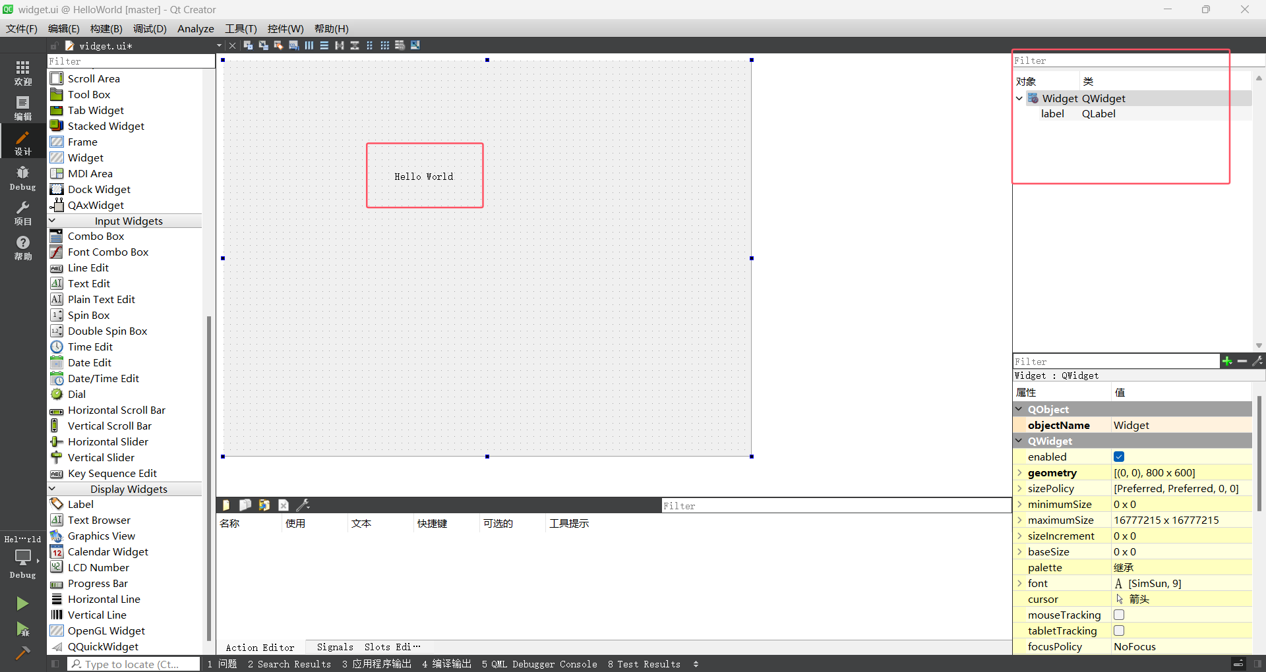Click the Build hammer icon
This screenshot has height=672, width=1266.
(22, 653)
